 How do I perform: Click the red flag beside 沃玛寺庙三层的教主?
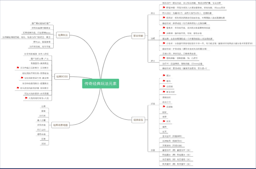tap(18, 68)
